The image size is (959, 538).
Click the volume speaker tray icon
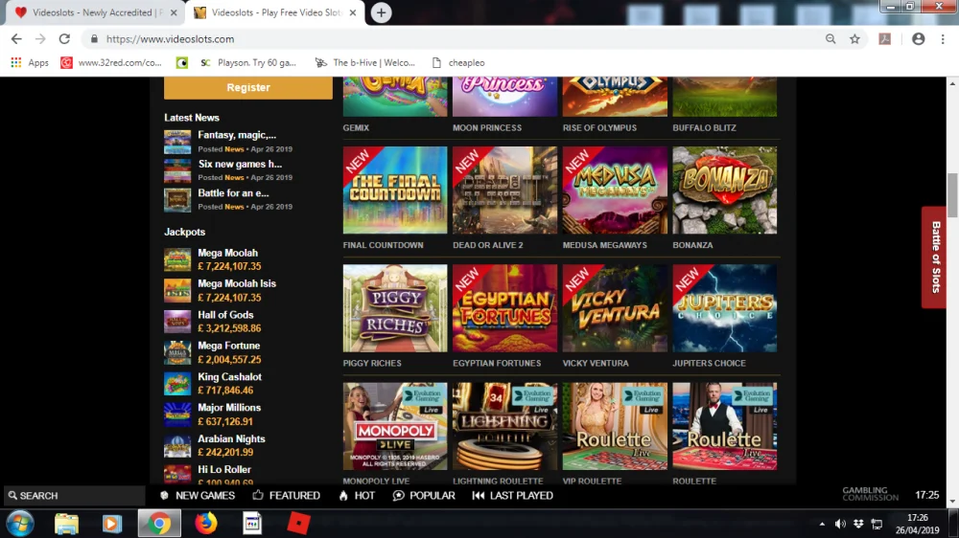click(x=840, y=524)
